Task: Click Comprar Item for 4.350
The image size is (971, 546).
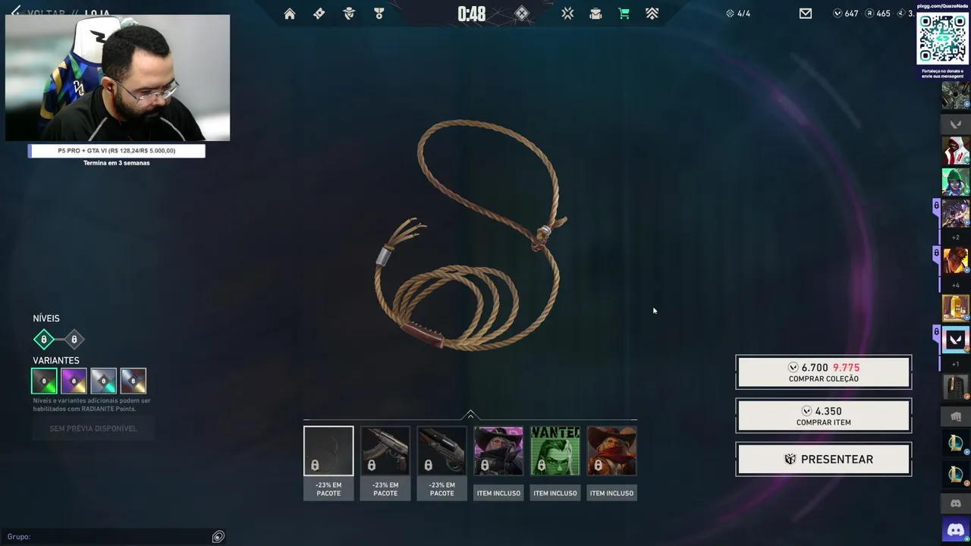Action: pos(824,416)
